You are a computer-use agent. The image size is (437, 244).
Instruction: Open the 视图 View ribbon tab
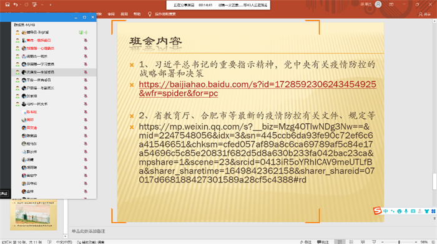click(x=124, y=14)
